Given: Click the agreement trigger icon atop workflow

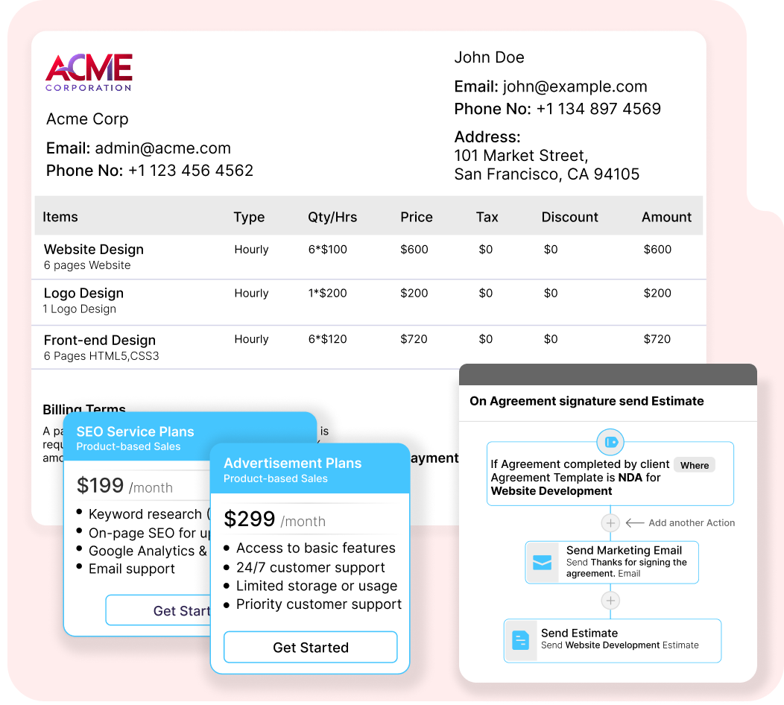Looking at the screenshot, I should point(610,442).
